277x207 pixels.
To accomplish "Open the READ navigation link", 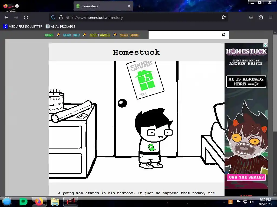I will pyautogui.click(x=67, y=35).
